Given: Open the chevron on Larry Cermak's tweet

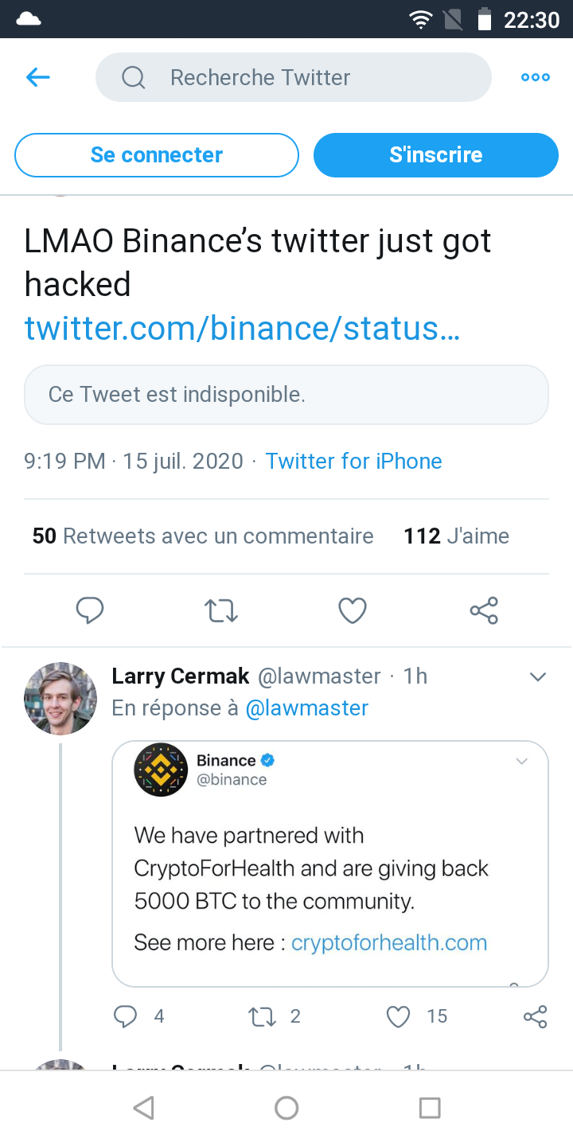Looking at the screenshot, I should pos(538,676).
